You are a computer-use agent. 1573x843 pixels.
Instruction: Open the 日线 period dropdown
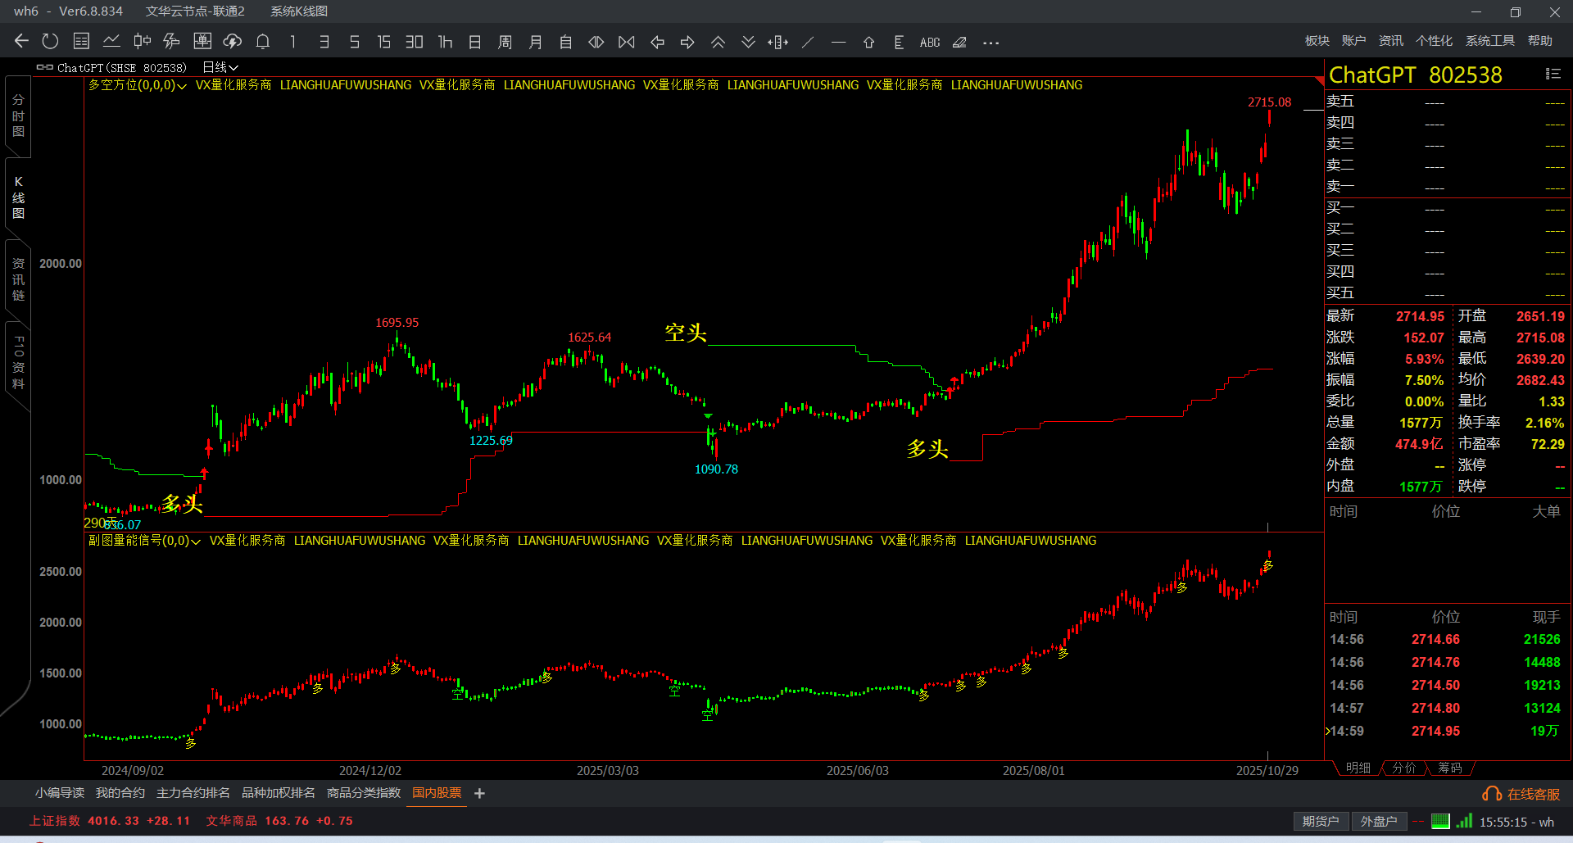pos(220,67)
